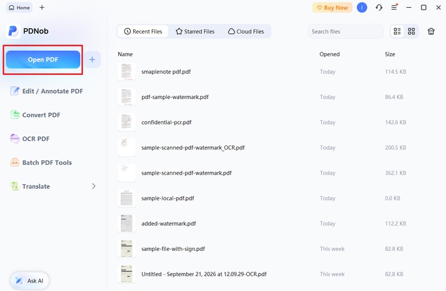Click the 86.4 KB size value
The width and height of the screenshot is (446, 291).
point(394,97)
